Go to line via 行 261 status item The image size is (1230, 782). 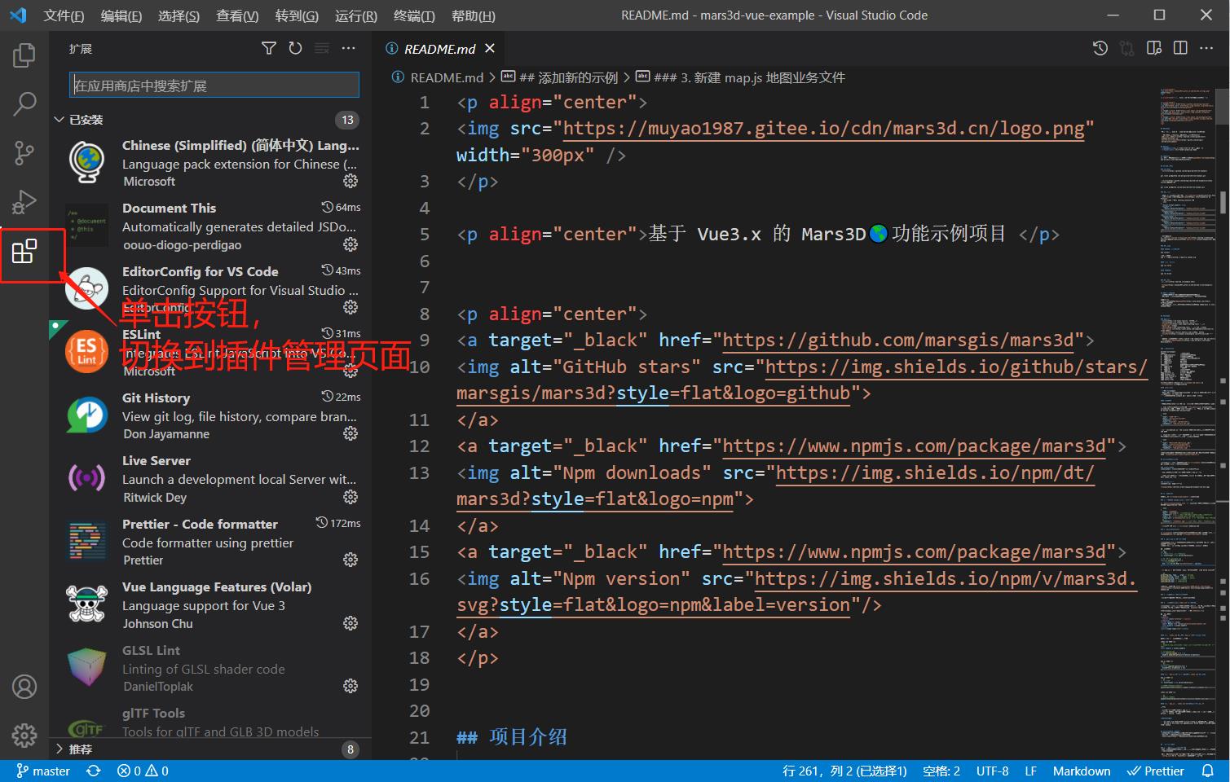coord(844,771)
